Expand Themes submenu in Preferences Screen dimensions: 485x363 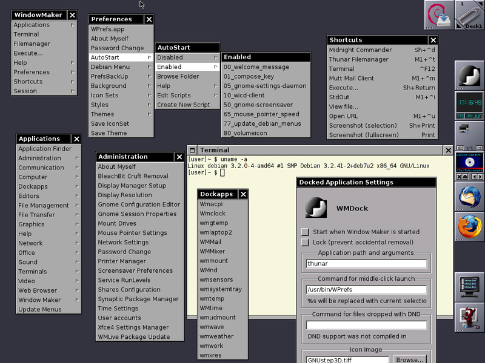(121, 114)
